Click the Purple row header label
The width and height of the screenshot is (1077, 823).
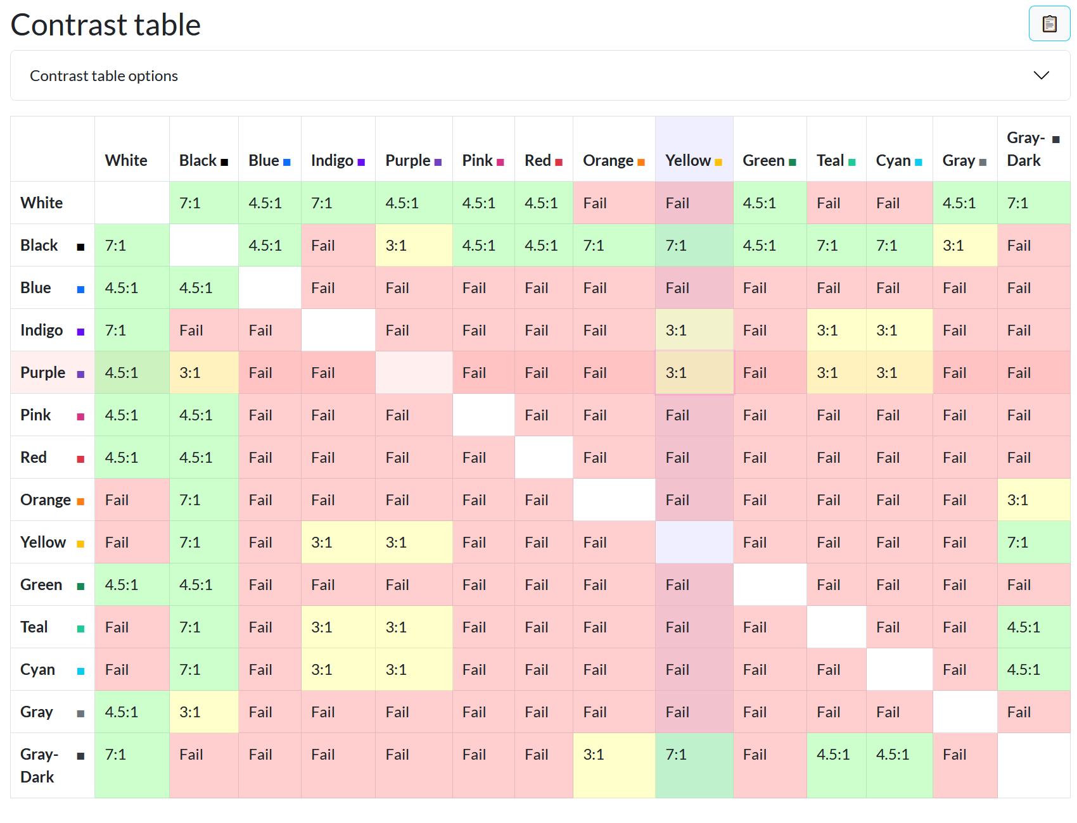[x=42, y=372]
